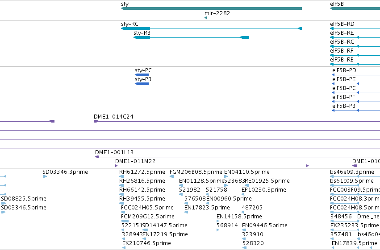Click RE01925.5prime EST label
Image resolution: width=380 pixels, height=250 pixels.
point(267,181)
